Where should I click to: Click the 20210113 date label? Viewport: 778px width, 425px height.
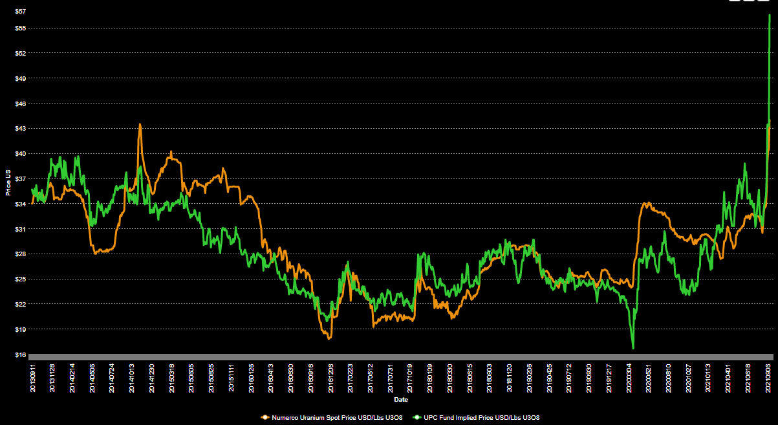click(708, 377)
